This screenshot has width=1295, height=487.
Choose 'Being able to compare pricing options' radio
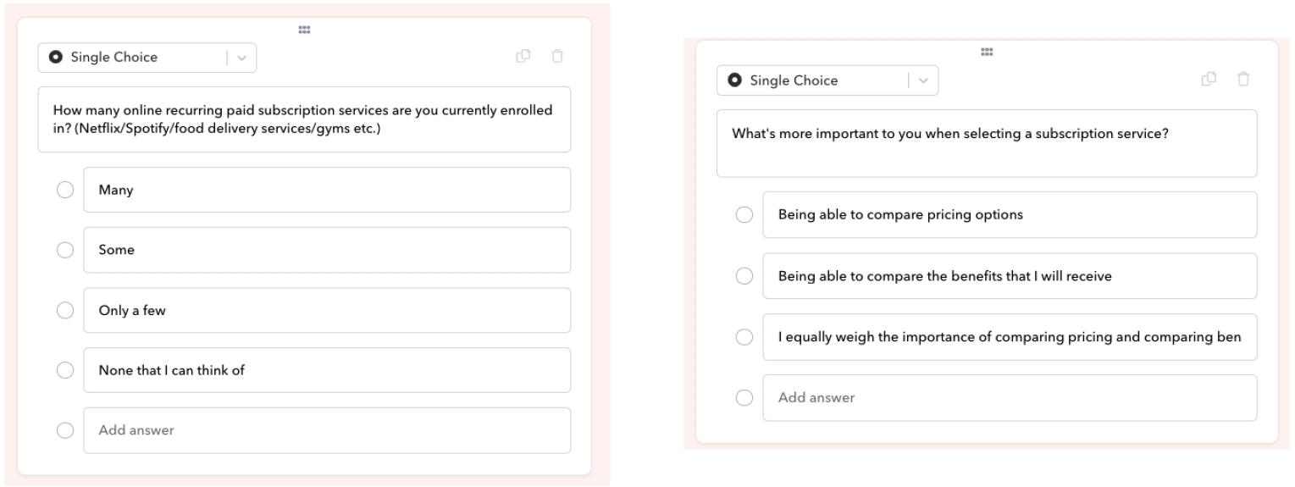pos(744,215)
